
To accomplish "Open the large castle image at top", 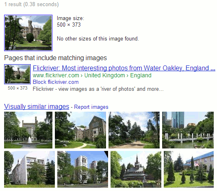I will (28, 33).
